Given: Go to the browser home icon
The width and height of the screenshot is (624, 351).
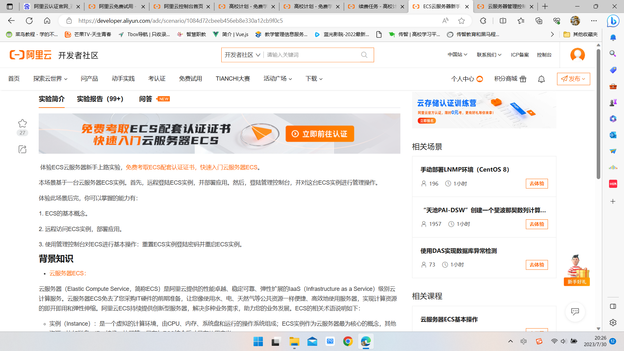Looking at the screenshot, I should [x=47, y=21].
